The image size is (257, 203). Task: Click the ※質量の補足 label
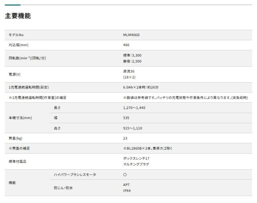(x=19, y=148)
